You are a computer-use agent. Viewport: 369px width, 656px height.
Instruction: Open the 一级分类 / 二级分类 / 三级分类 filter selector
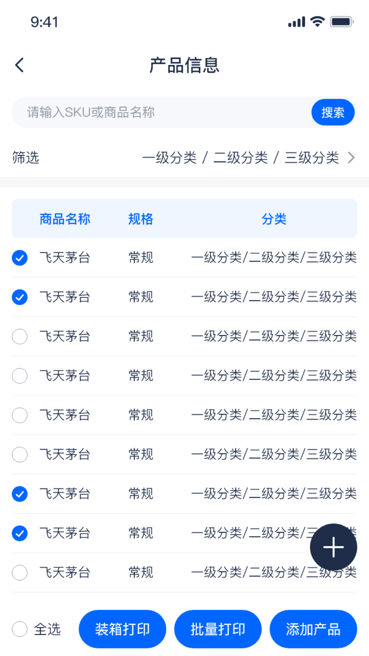coord(241,158)
